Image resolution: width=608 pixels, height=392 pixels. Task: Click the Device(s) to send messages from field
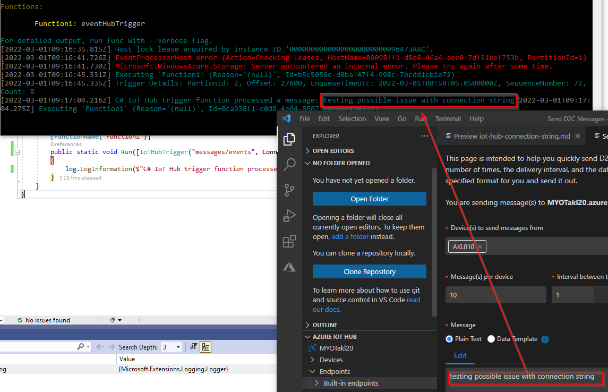(527, 246)
